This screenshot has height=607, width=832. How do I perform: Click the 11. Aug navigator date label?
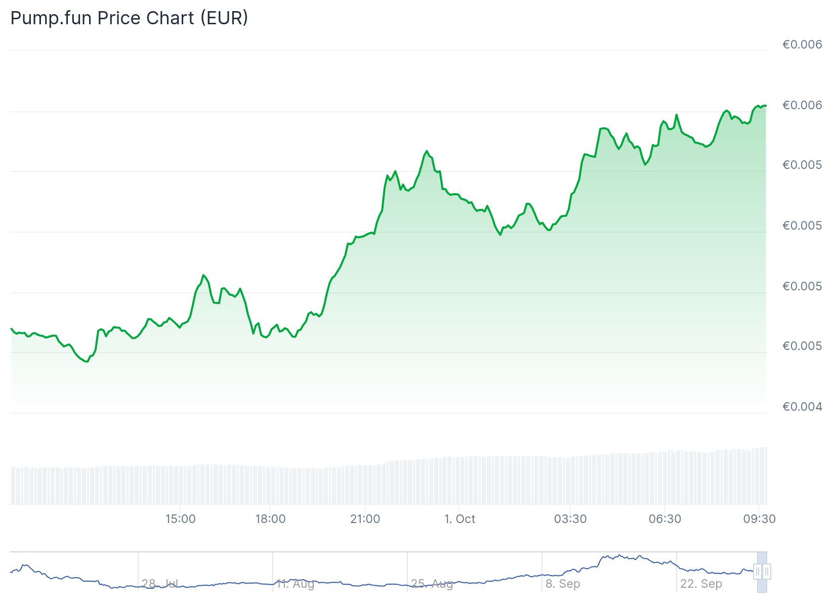pyautogui.click(x=295, y=584)
